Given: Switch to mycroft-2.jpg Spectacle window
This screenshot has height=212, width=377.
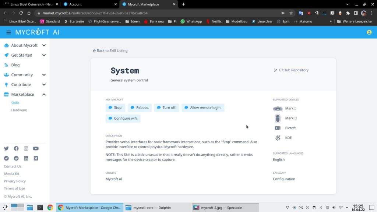Looking at the screenshot, I should [225, 208].
